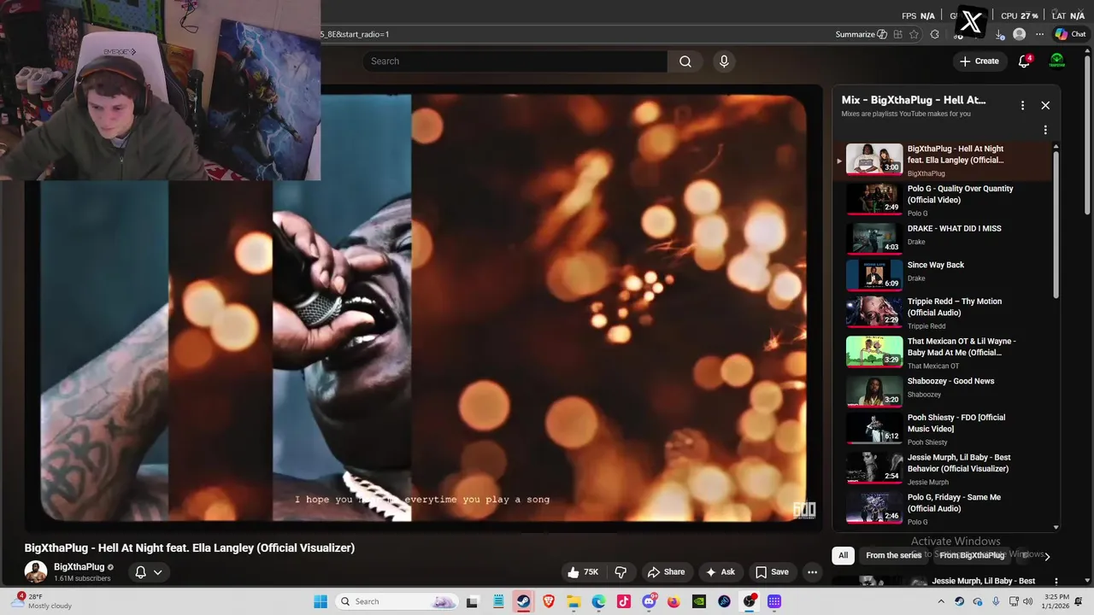Viewport: 1094px width, 615px height.
Task: Open Discord from taskbar
Action: point(649,601)
